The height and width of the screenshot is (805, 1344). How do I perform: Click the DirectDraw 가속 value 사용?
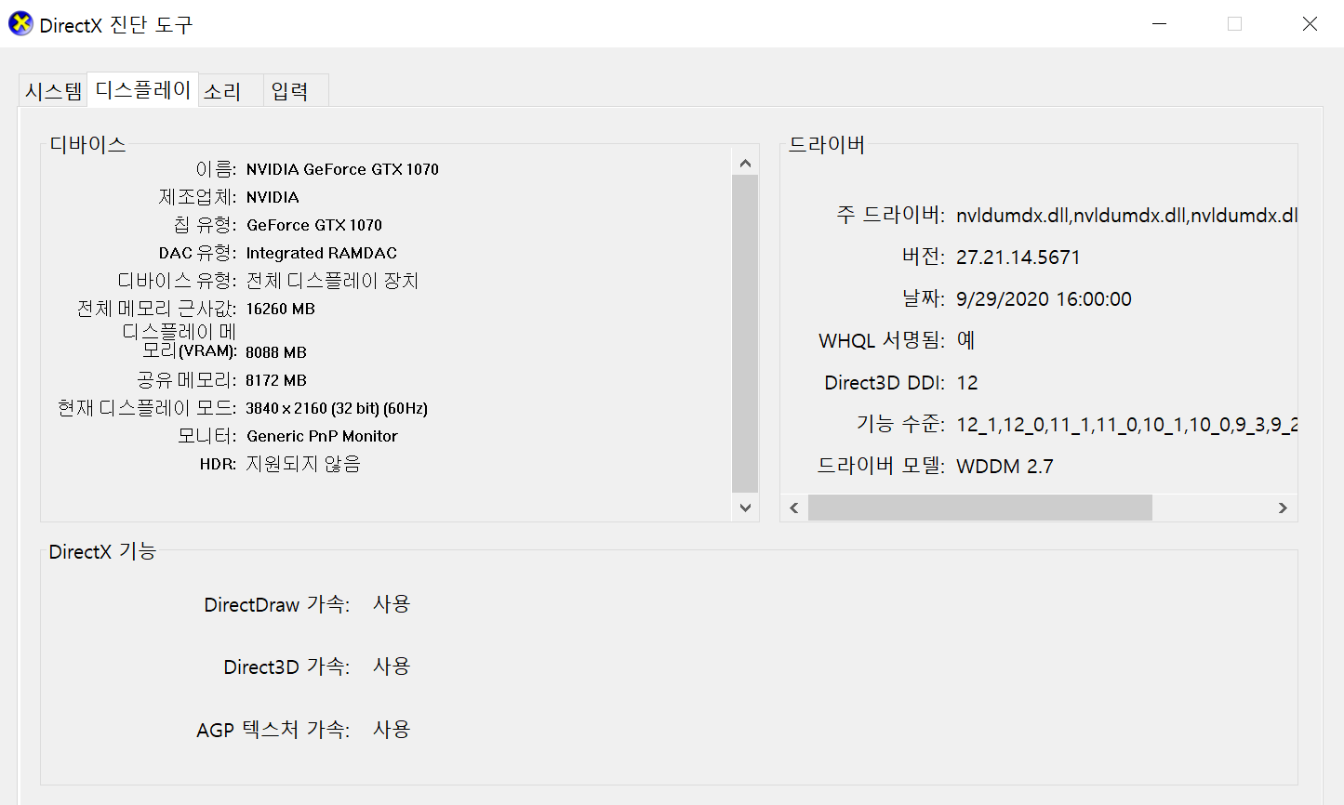coord(392,604)
